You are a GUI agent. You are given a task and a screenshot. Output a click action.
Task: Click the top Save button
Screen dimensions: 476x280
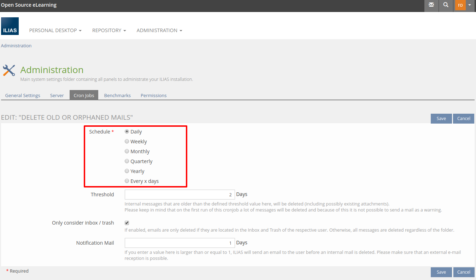441,119
